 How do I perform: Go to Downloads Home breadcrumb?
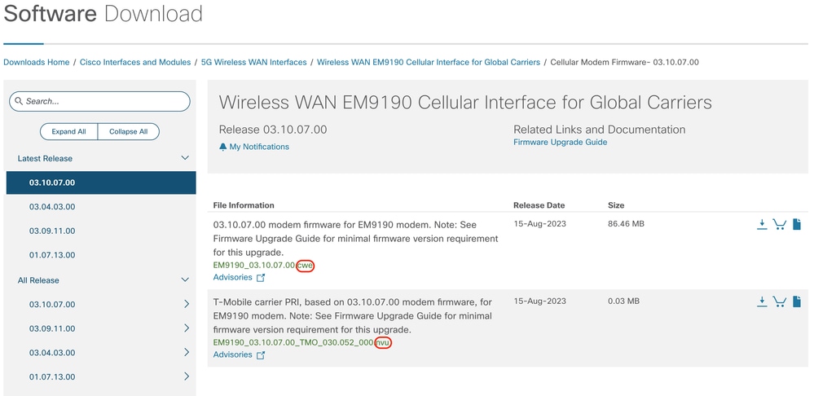pos(37,62)
